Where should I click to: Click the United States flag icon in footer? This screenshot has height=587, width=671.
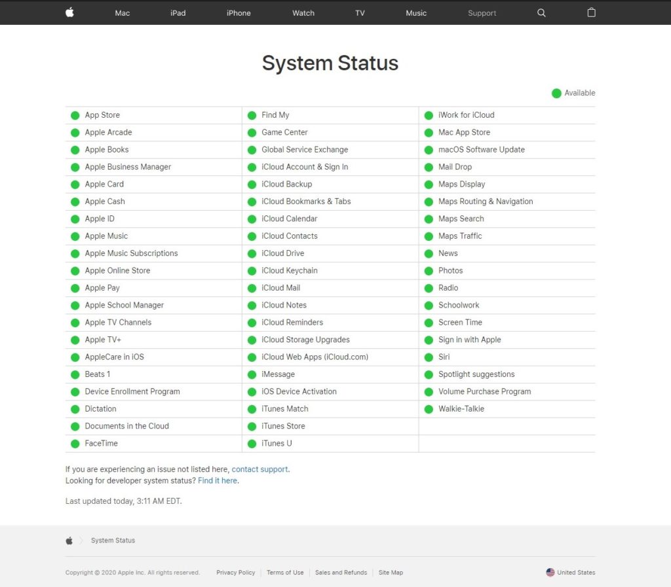549,572
